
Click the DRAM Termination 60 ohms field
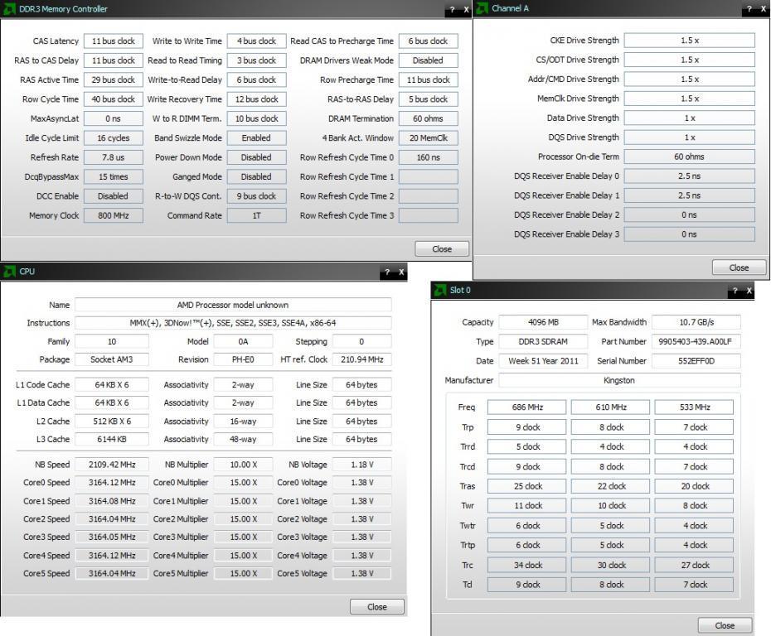point(428,118)
